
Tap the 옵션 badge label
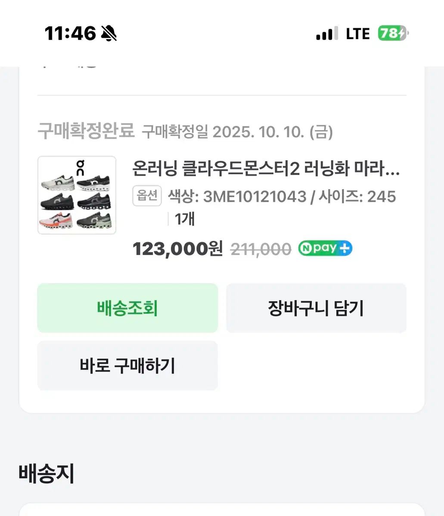(x=147, y=196)
